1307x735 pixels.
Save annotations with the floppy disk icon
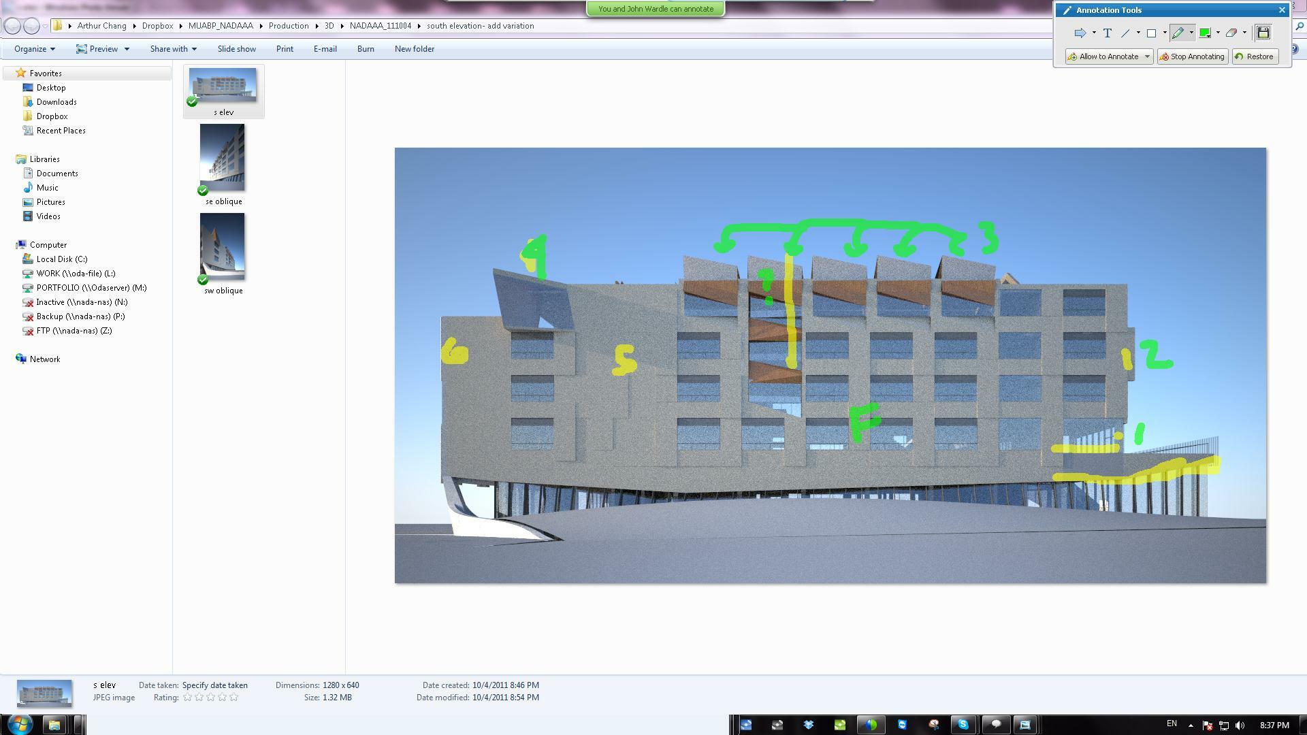[1263, 33]
